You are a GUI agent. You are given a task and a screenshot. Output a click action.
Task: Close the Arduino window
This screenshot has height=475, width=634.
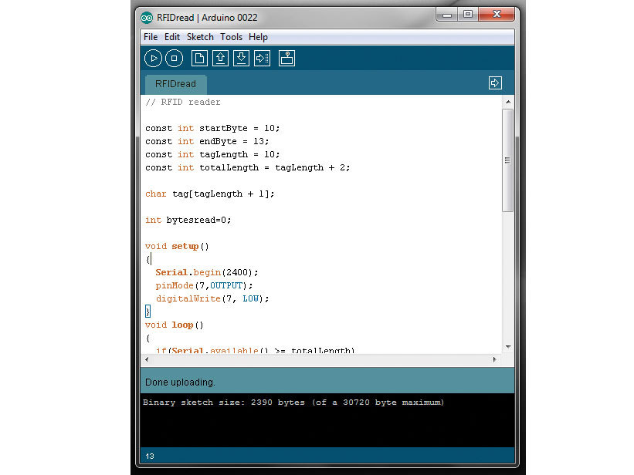[x=497, y=15]
